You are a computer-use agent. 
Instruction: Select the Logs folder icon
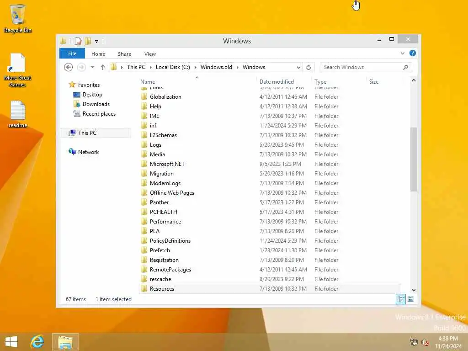144,144
